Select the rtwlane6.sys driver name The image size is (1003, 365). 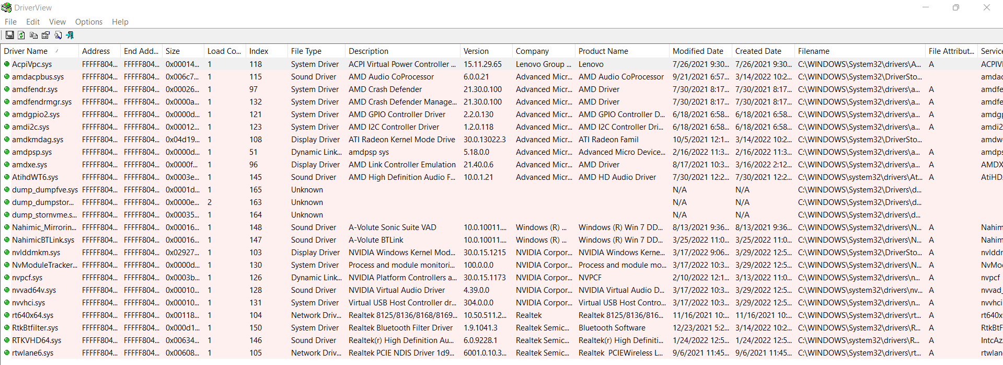(x=32, y=353)
